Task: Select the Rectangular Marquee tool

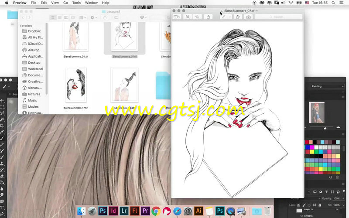Action: 2,107
